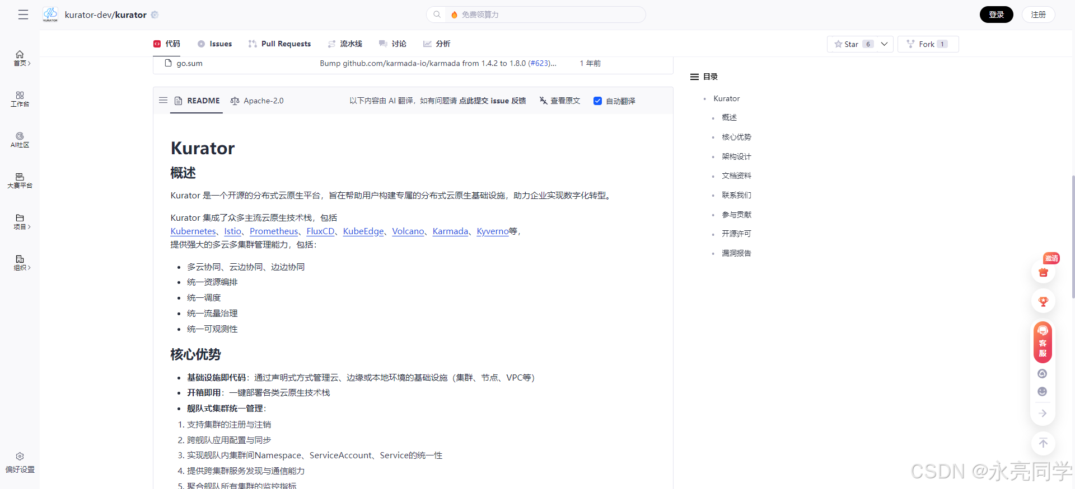
Task: Open the AI社区 sidebar item
Action: tap(20, 140)
